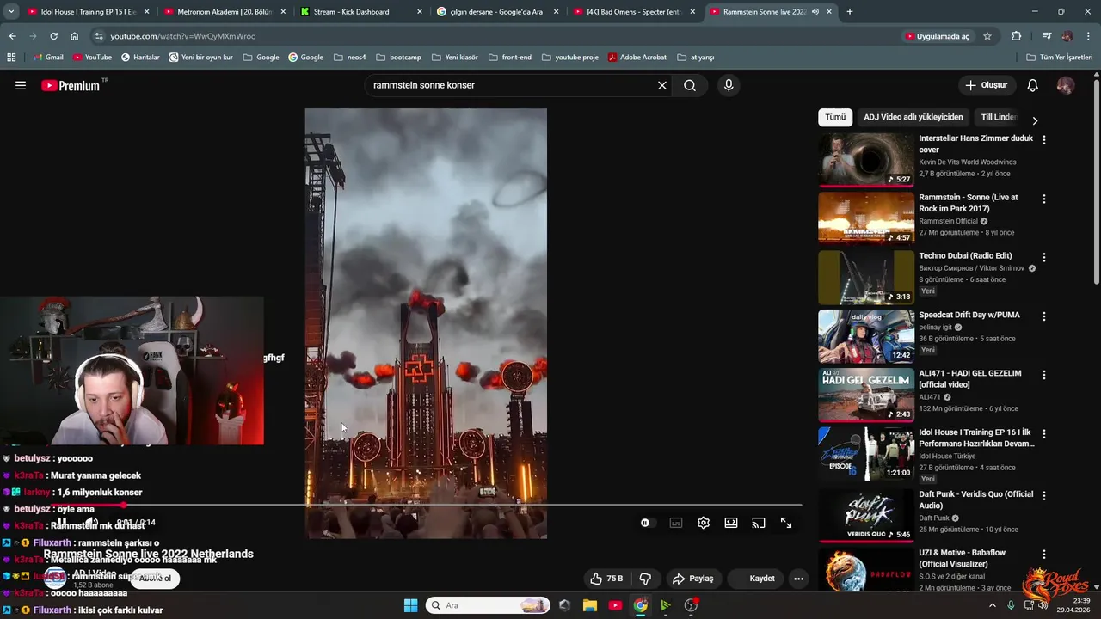Open the Haritalar bookmark
The height and width of the screenshot is (619, 1101).
click(140, 58)
